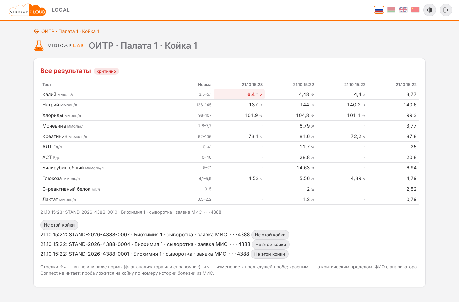
Task: Click the 21.10 15:23 column header
Action: [252, 85]
